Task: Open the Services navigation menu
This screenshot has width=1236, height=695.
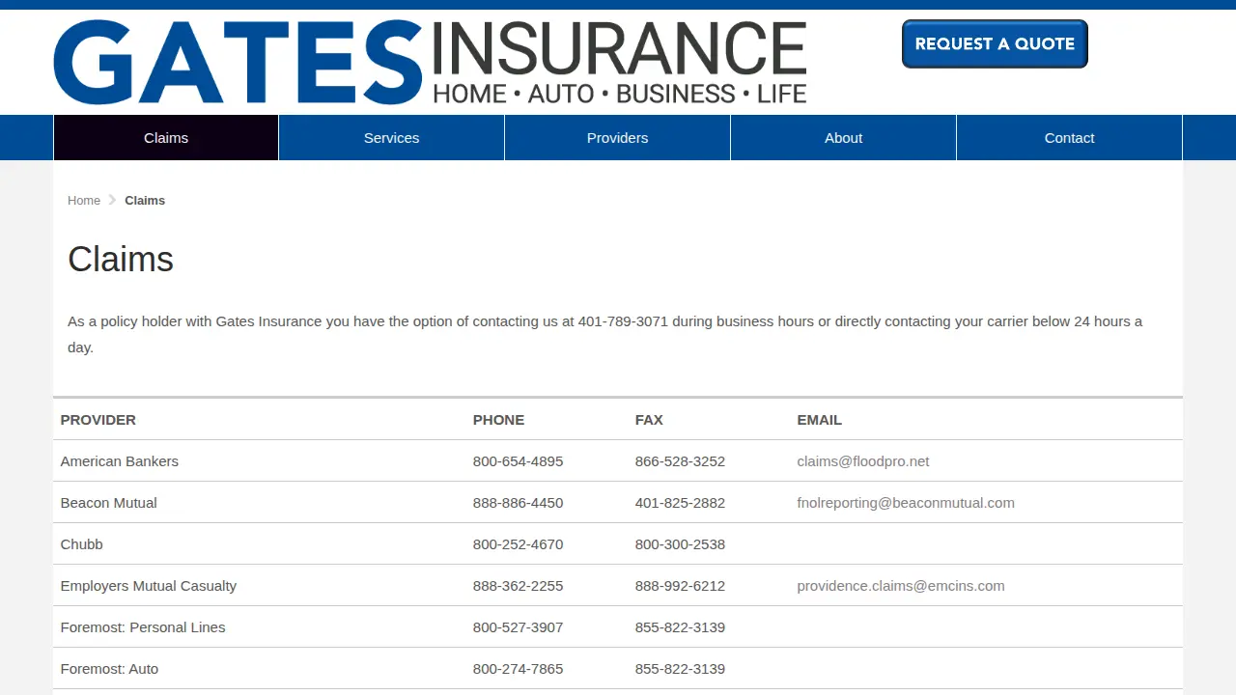Action: (392, 138)
